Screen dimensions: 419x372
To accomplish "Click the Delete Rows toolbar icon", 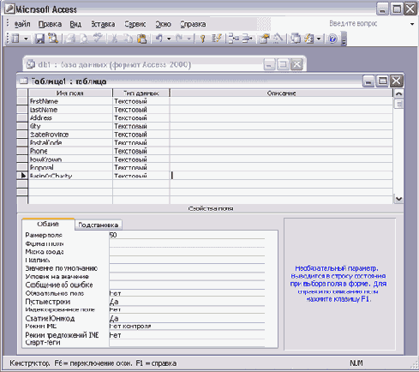I will coord(248,39).
